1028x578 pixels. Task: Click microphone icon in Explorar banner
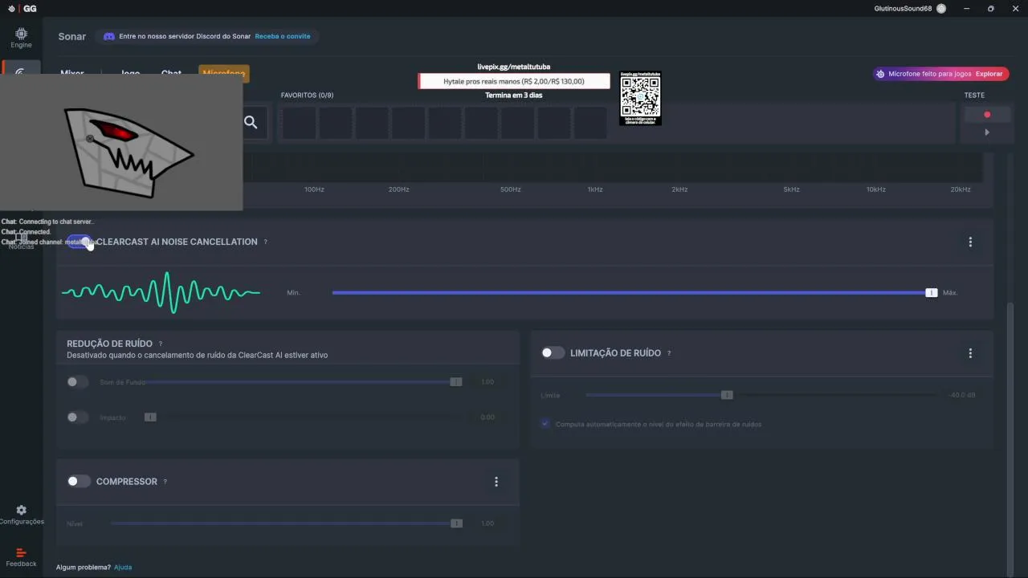[880, 74]
